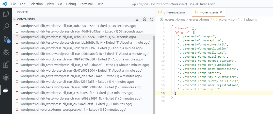This screenshot has width=273, height=114.
Task: Click the JSON icon on difference.json tab
Action: (x=160, y=12)
